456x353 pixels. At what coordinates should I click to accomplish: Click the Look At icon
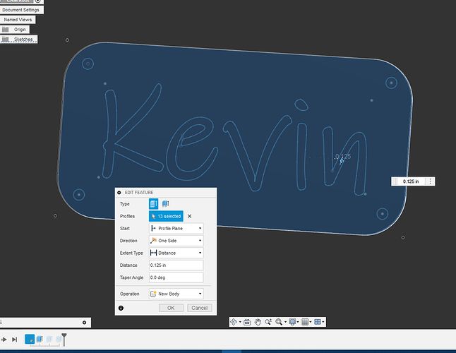click(247, 322)
